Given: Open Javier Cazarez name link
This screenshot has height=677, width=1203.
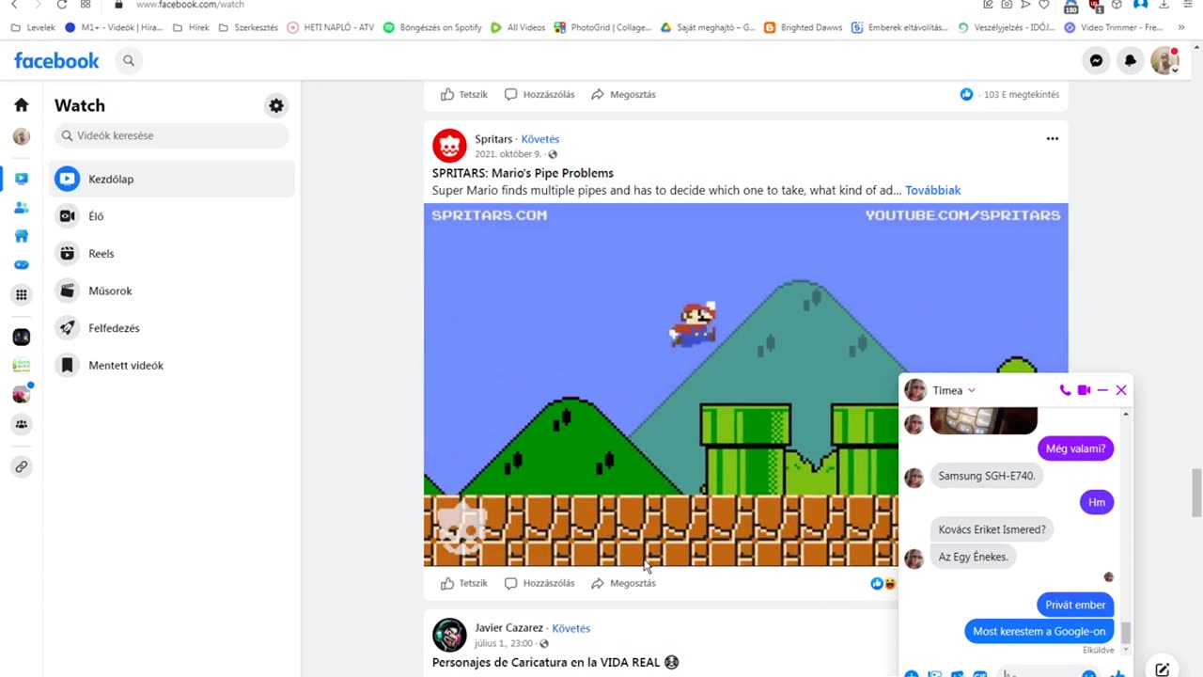Looking at the screenshot, I should point(508,628).
